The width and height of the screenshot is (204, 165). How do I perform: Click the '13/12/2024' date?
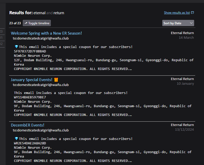(x=184, y=129)
